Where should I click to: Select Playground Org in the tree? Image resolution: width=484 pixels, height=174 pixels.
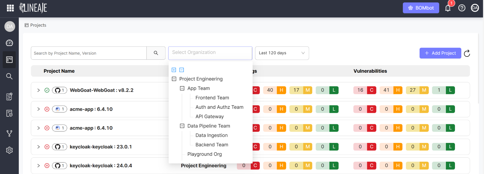coord(204,154)
